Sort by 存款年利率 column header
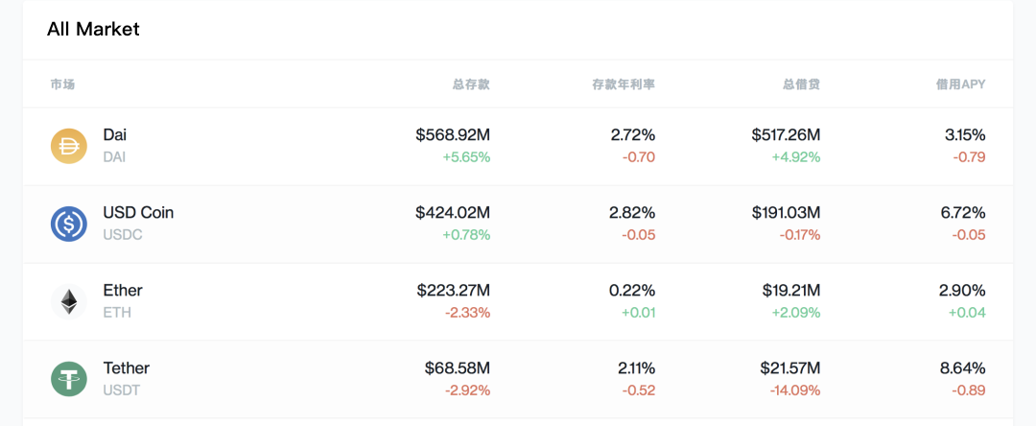Viewport: 1036px width, 426px height. click(624, 83)
